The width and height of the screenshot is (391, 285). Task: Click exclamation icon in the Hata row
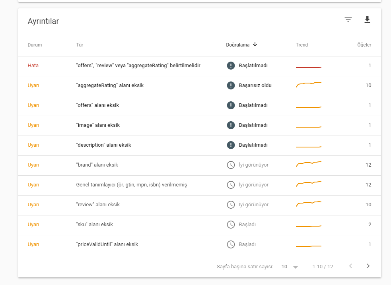(x=231, y=66)
